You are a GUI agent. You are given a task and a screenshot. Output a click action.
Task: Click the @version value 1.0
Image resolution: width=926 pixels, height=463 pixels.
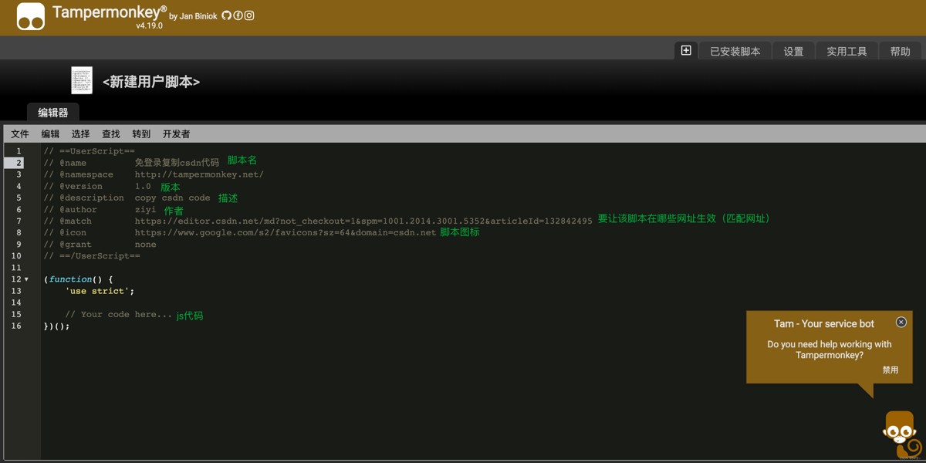(143, 186)
